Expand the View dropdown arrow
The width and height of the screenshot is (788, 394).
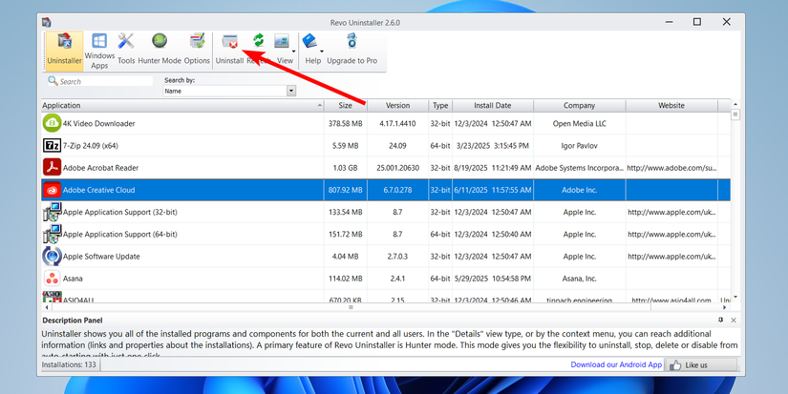click(x=293, y=52)
